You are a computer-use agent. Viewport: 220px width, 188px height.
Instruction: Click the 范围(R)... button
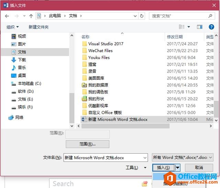point(87,144)
